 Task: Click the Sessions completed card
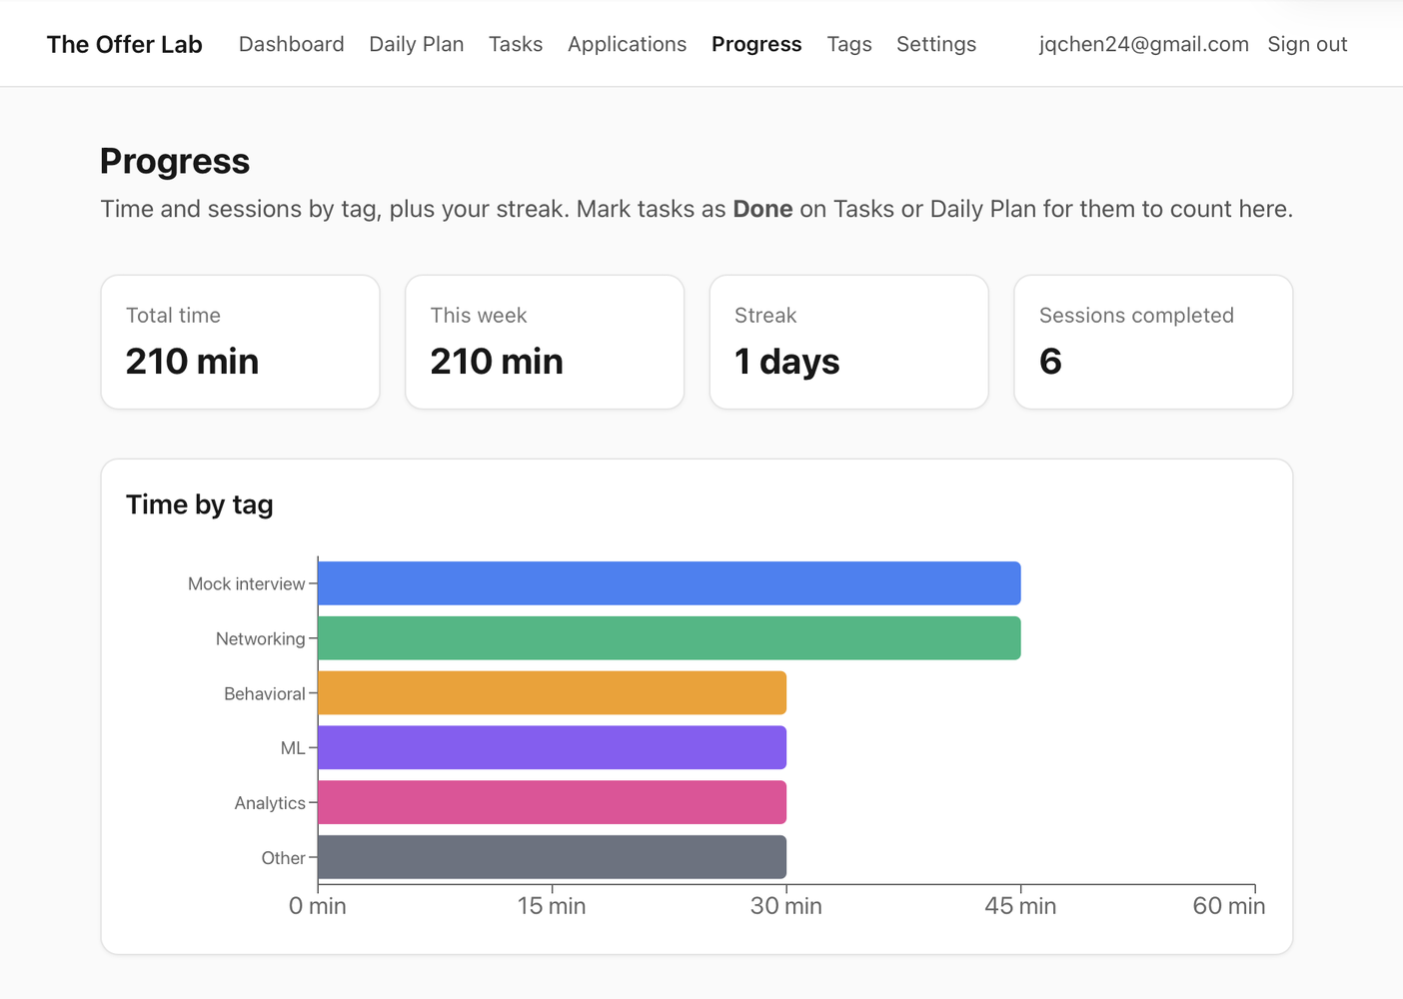click(1153, 342)
